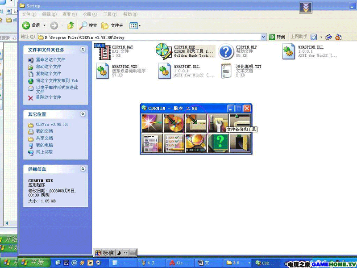
Task: Collapse the 文件和文件夹任务 panel
Action: (83, 50)
